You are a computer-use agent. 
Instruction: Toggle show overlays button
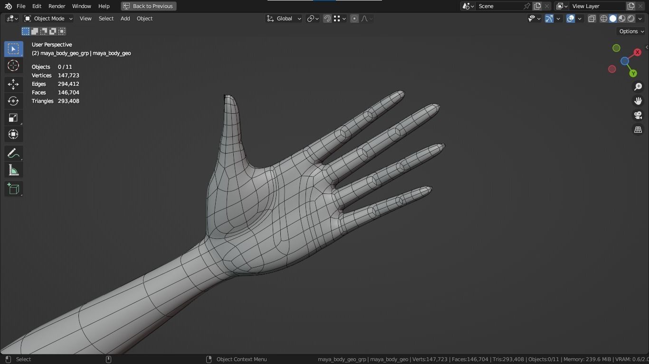tap(571, 18)
